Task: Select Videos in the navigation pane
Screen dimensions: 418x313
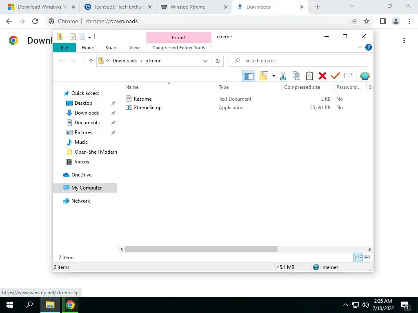Action: click(82, 162)
